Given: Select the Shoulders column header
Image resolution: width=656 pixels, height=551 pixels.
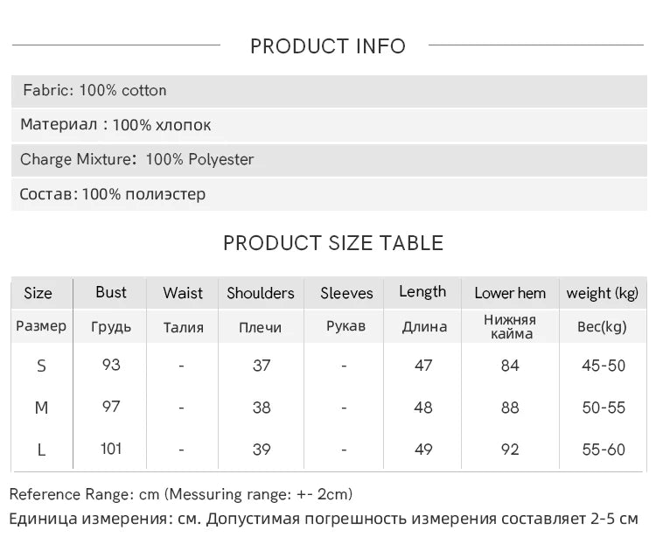Looking at the screenshot, I should tap(261, 293).
